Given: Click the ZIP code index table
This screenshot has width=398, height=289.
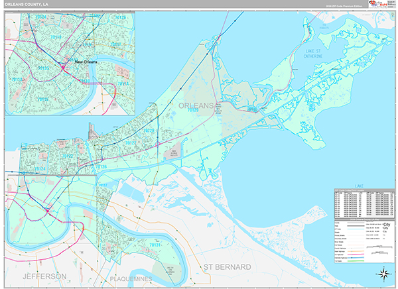Looking at the screenshot, I should (x=364, y=204).
